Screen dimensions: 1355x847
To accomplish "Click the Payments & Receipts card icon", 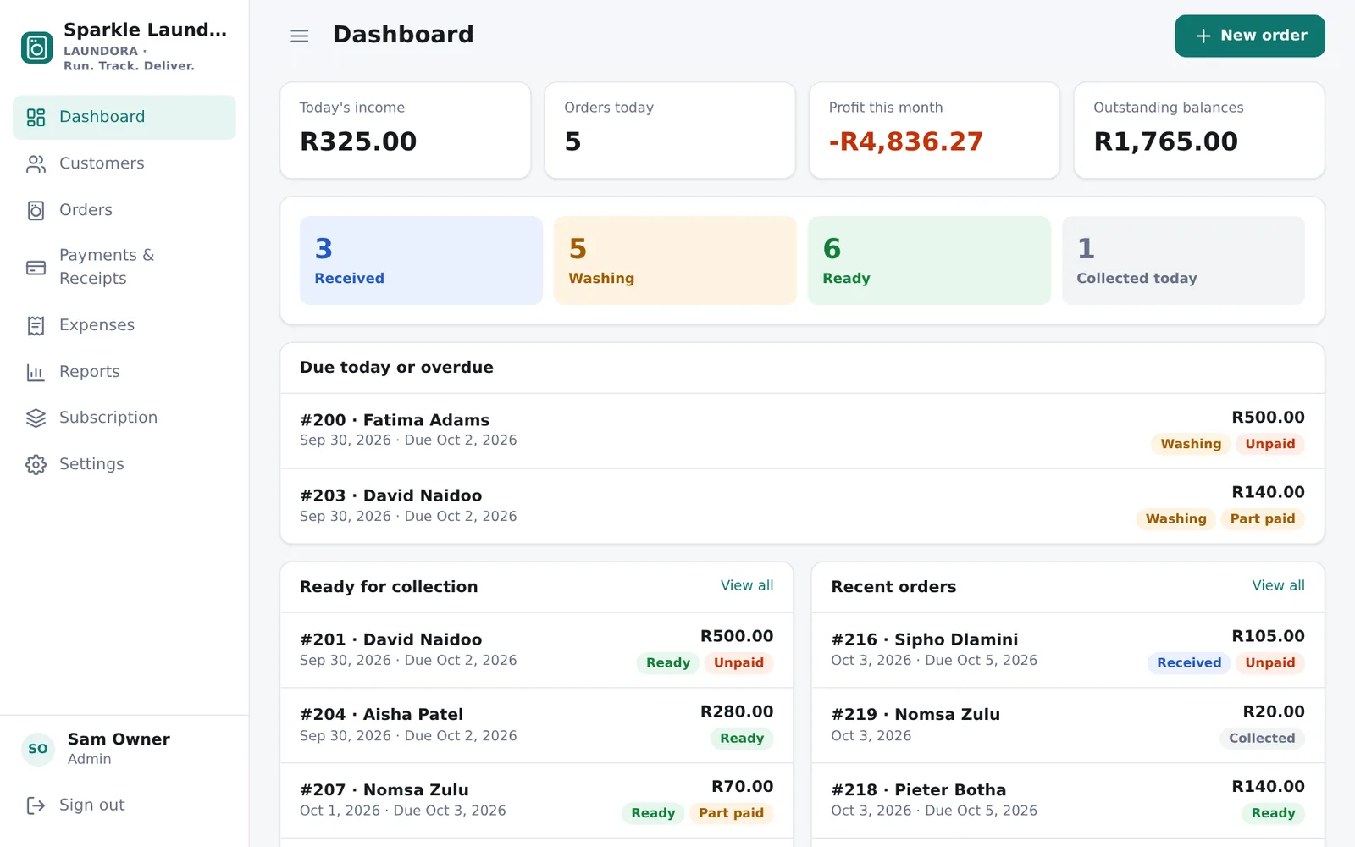I will [36, 268].
